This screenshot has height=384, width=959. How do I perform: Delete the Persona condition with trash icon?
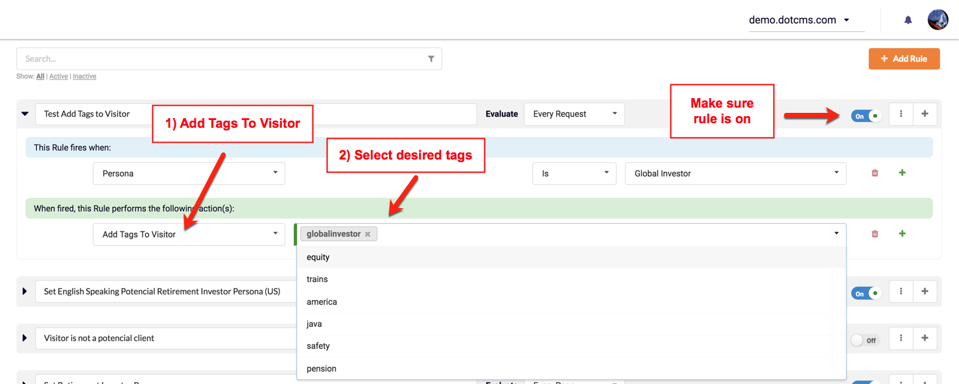pos(875,173)
